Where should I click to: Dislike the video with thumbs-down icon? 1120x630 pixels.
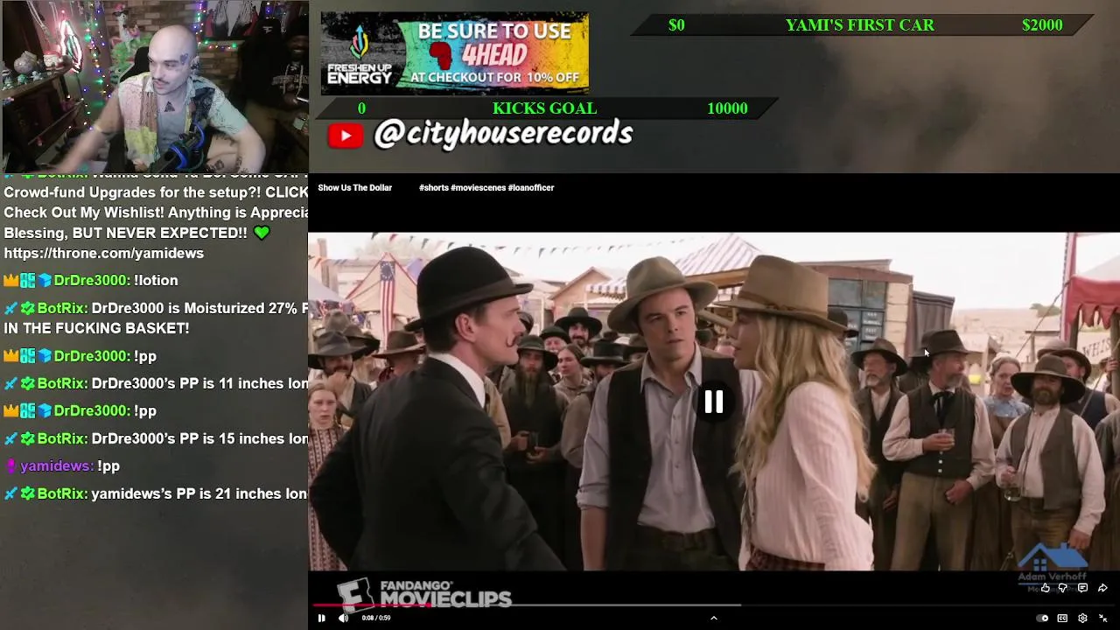click(1063, 588)
